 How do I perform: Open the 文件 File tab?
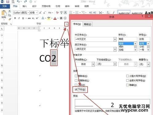pyautogui.click(x=5, y=6)
